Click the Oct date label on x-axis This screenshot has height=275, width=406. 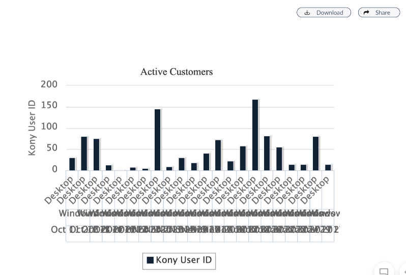[59, 230]
